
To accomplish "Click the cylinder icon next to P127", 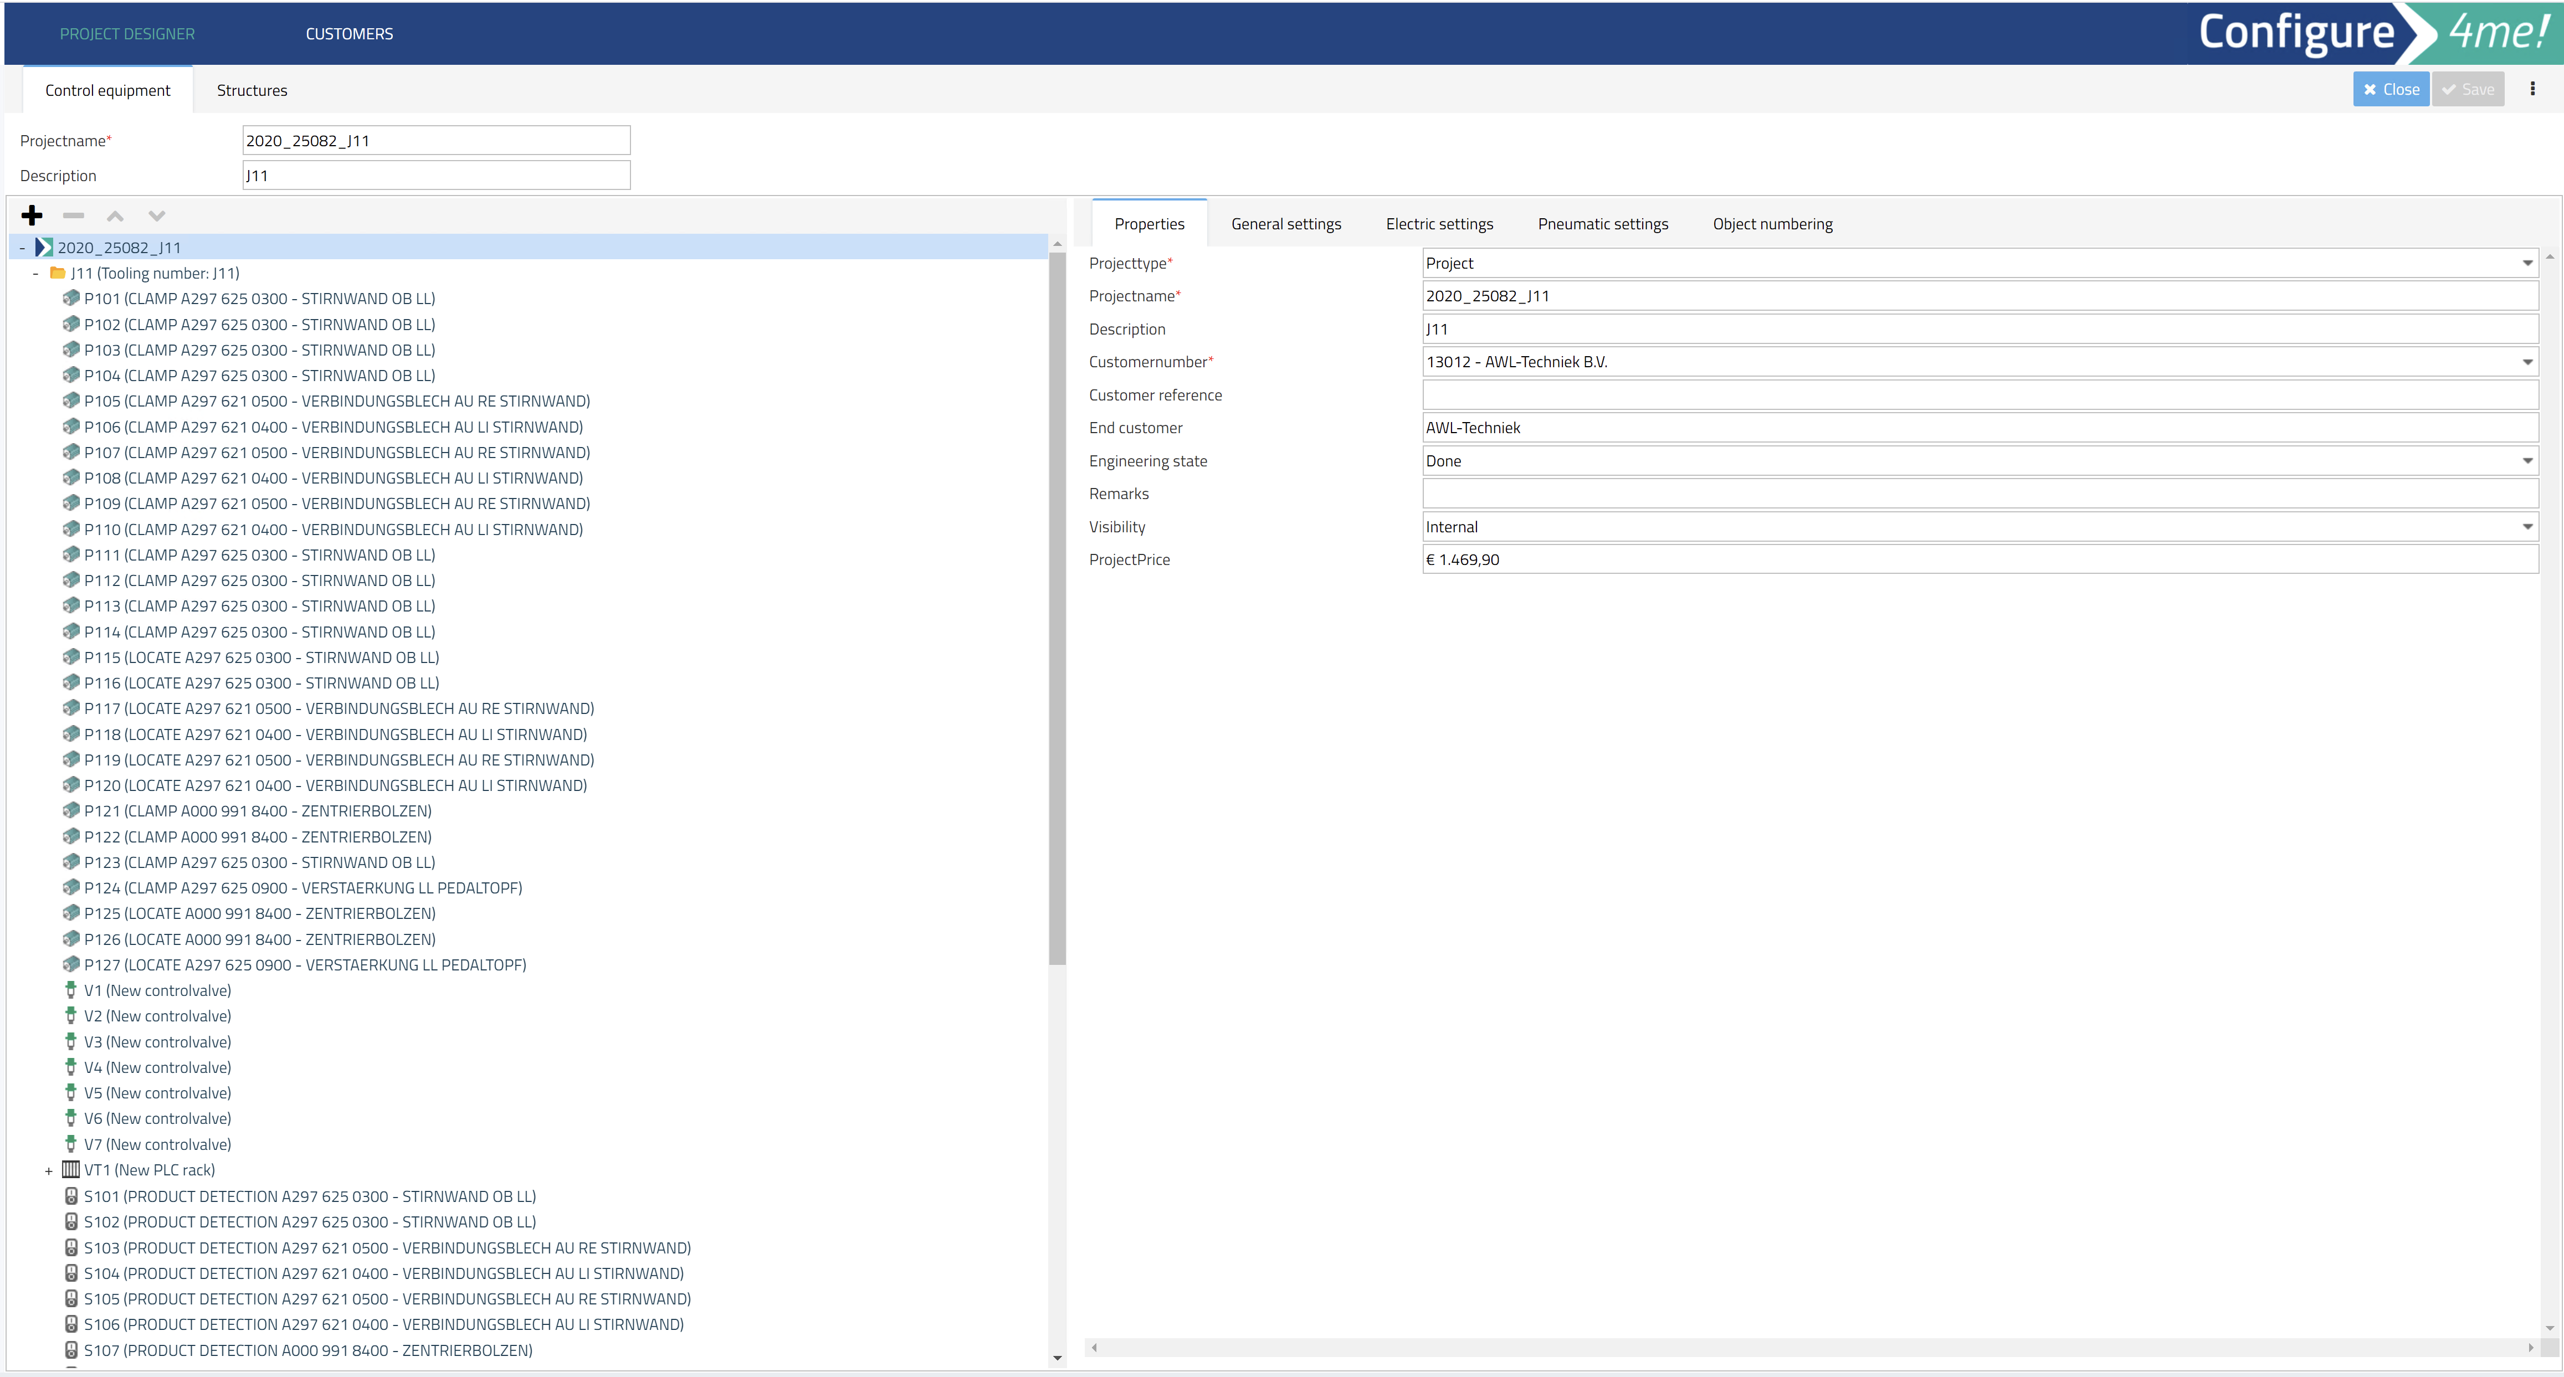I will [71, 964].
